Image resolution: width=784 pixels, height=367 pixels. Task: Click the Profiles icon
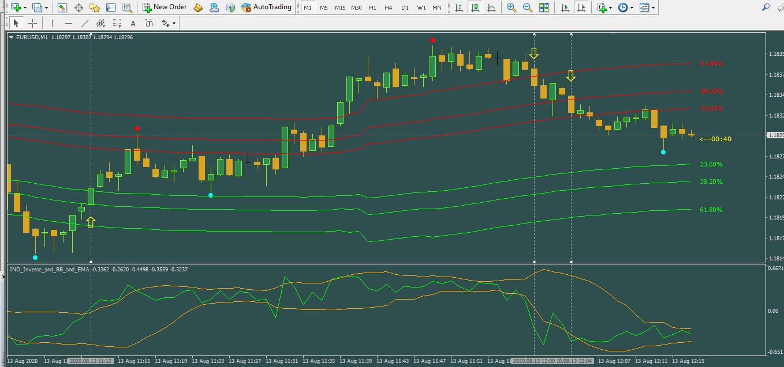click(37, 7)
